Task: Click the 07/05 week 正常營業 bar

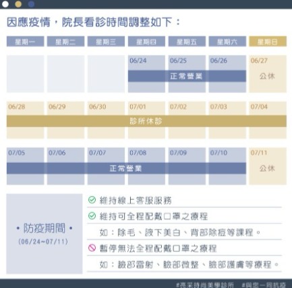Action: click(x=126, y=168)
